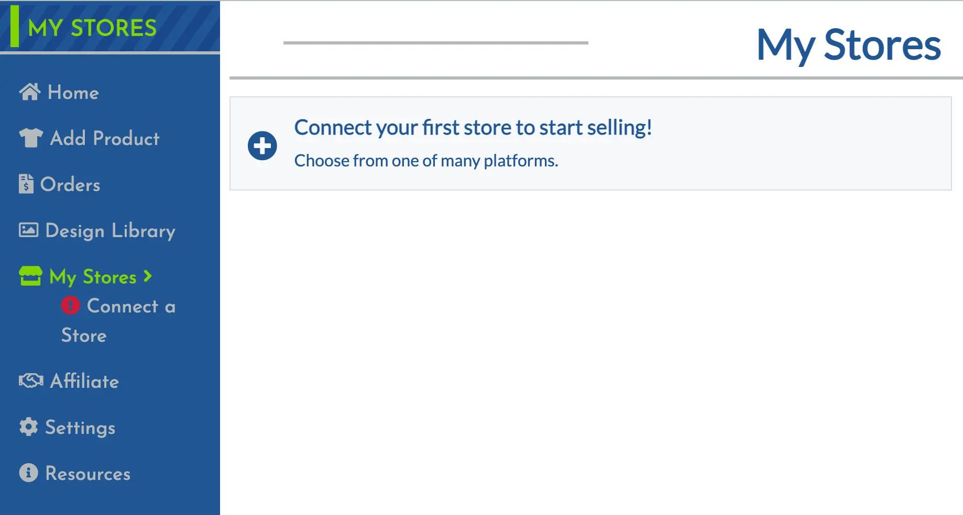The height and width of the screenshot is (515, 963).
Task: Go to Add Product page
Action: (x=105, y=139)
